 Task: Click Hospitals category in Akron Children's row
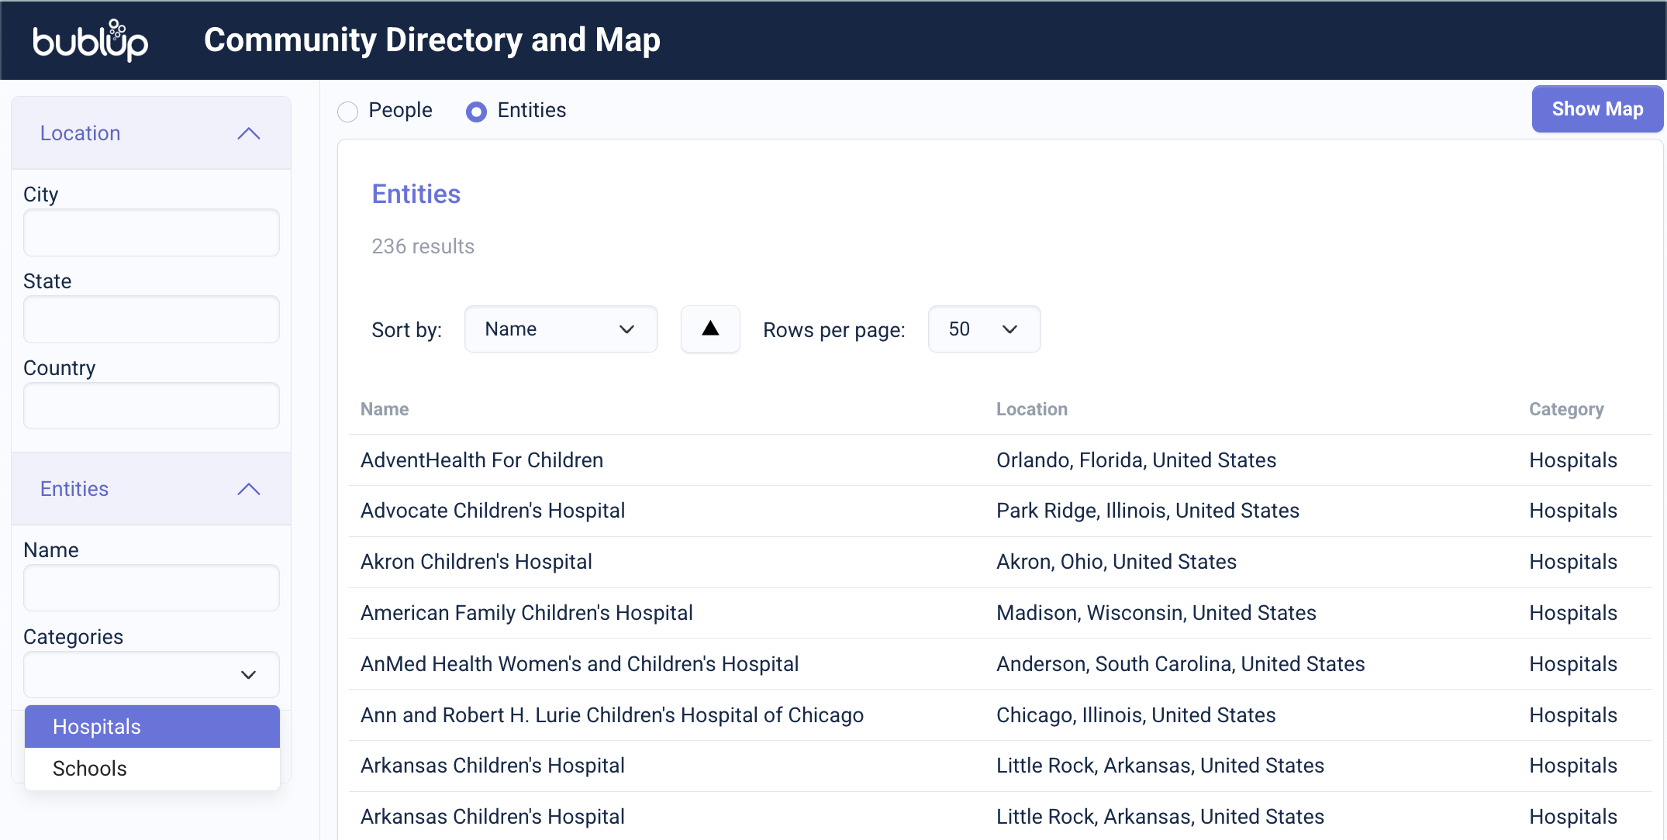click(x=1573, y=562)
